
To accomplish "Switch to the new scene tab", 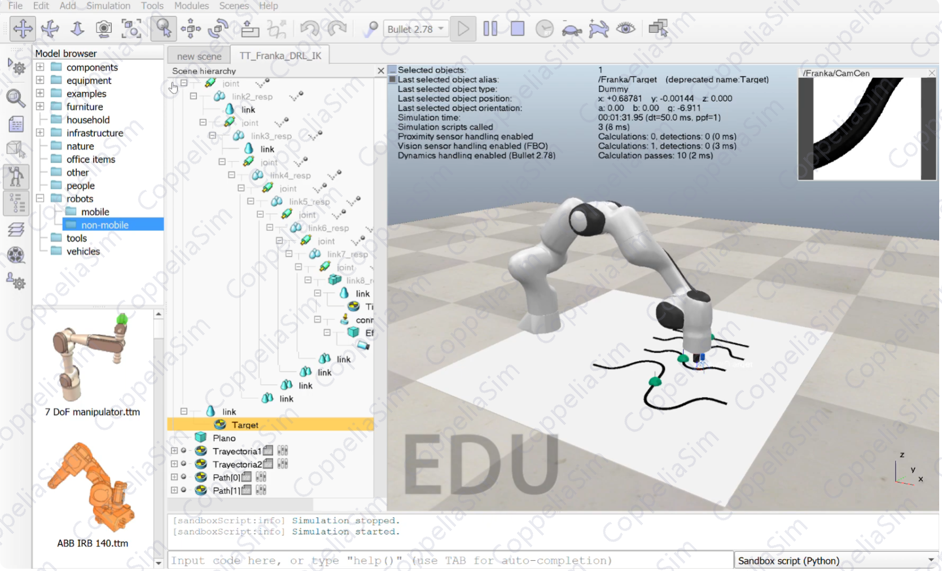I will (x=199, y=56).
